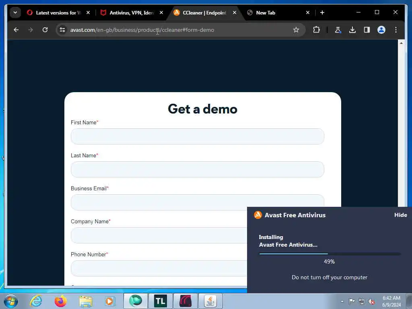Image resolution: width=412 pixels, height=309 pixels.
Task: Open the network tray icon
Action: [362, 301]
